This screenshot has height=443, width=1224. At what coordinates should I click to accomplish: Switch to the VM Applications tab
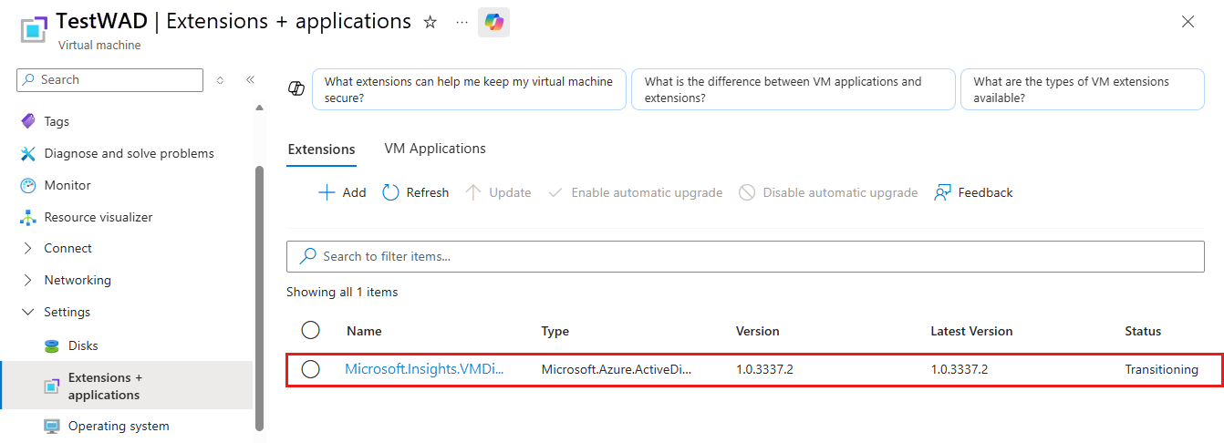(x=435, y=149)
